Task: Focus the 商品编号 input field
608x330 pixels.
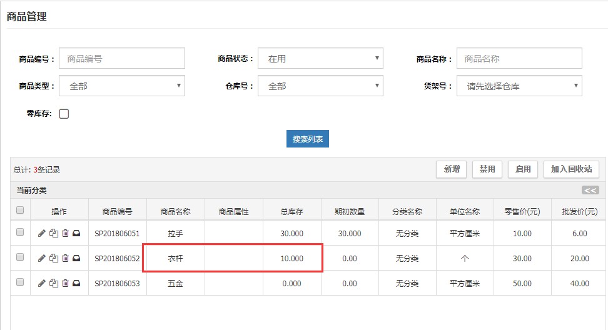Action: pyautogui.click(x=122, y=59)
